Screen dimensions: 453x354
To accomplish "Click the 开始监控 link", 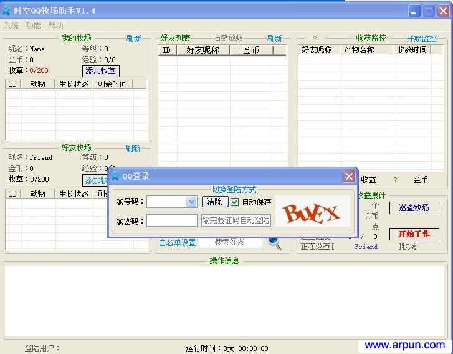I will point(421,38).
